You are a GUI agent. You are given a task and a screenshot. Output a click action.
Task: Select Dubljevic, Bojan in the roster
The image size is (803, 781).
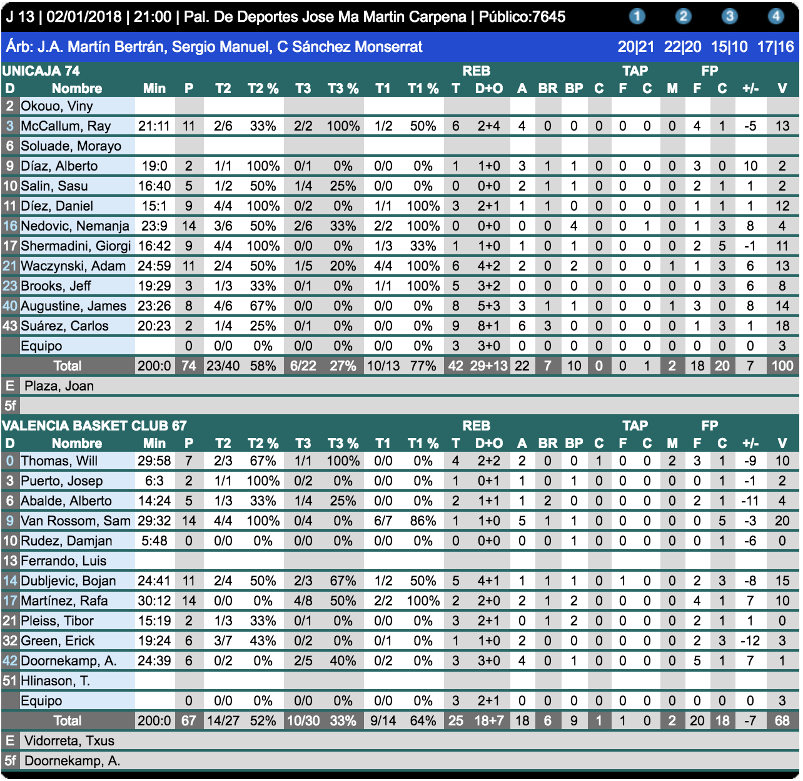(x=69, y=581)
